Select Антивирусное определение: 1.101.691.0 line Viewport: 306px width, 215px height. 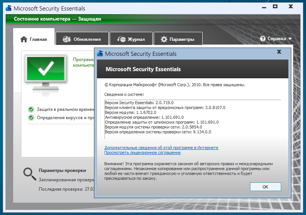[144, 117]
